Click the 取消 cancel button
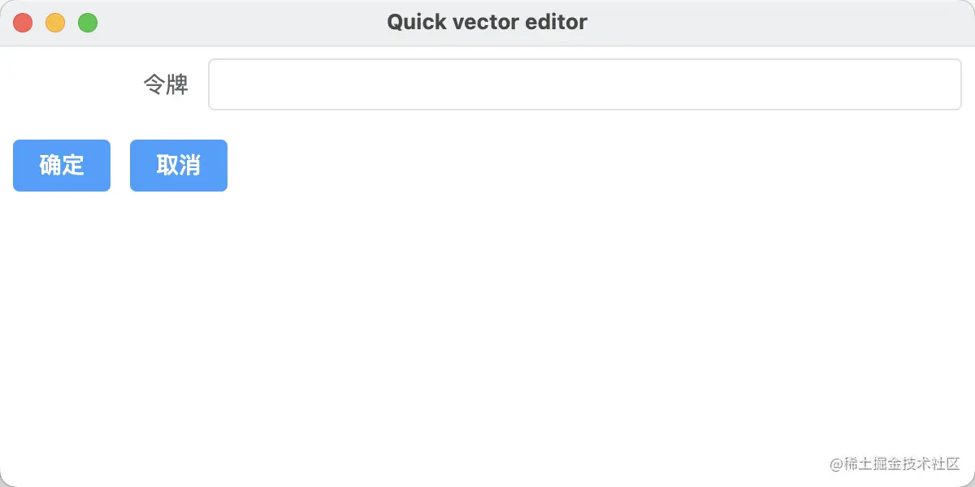This screenshot has width=975, height=487. 179,166
